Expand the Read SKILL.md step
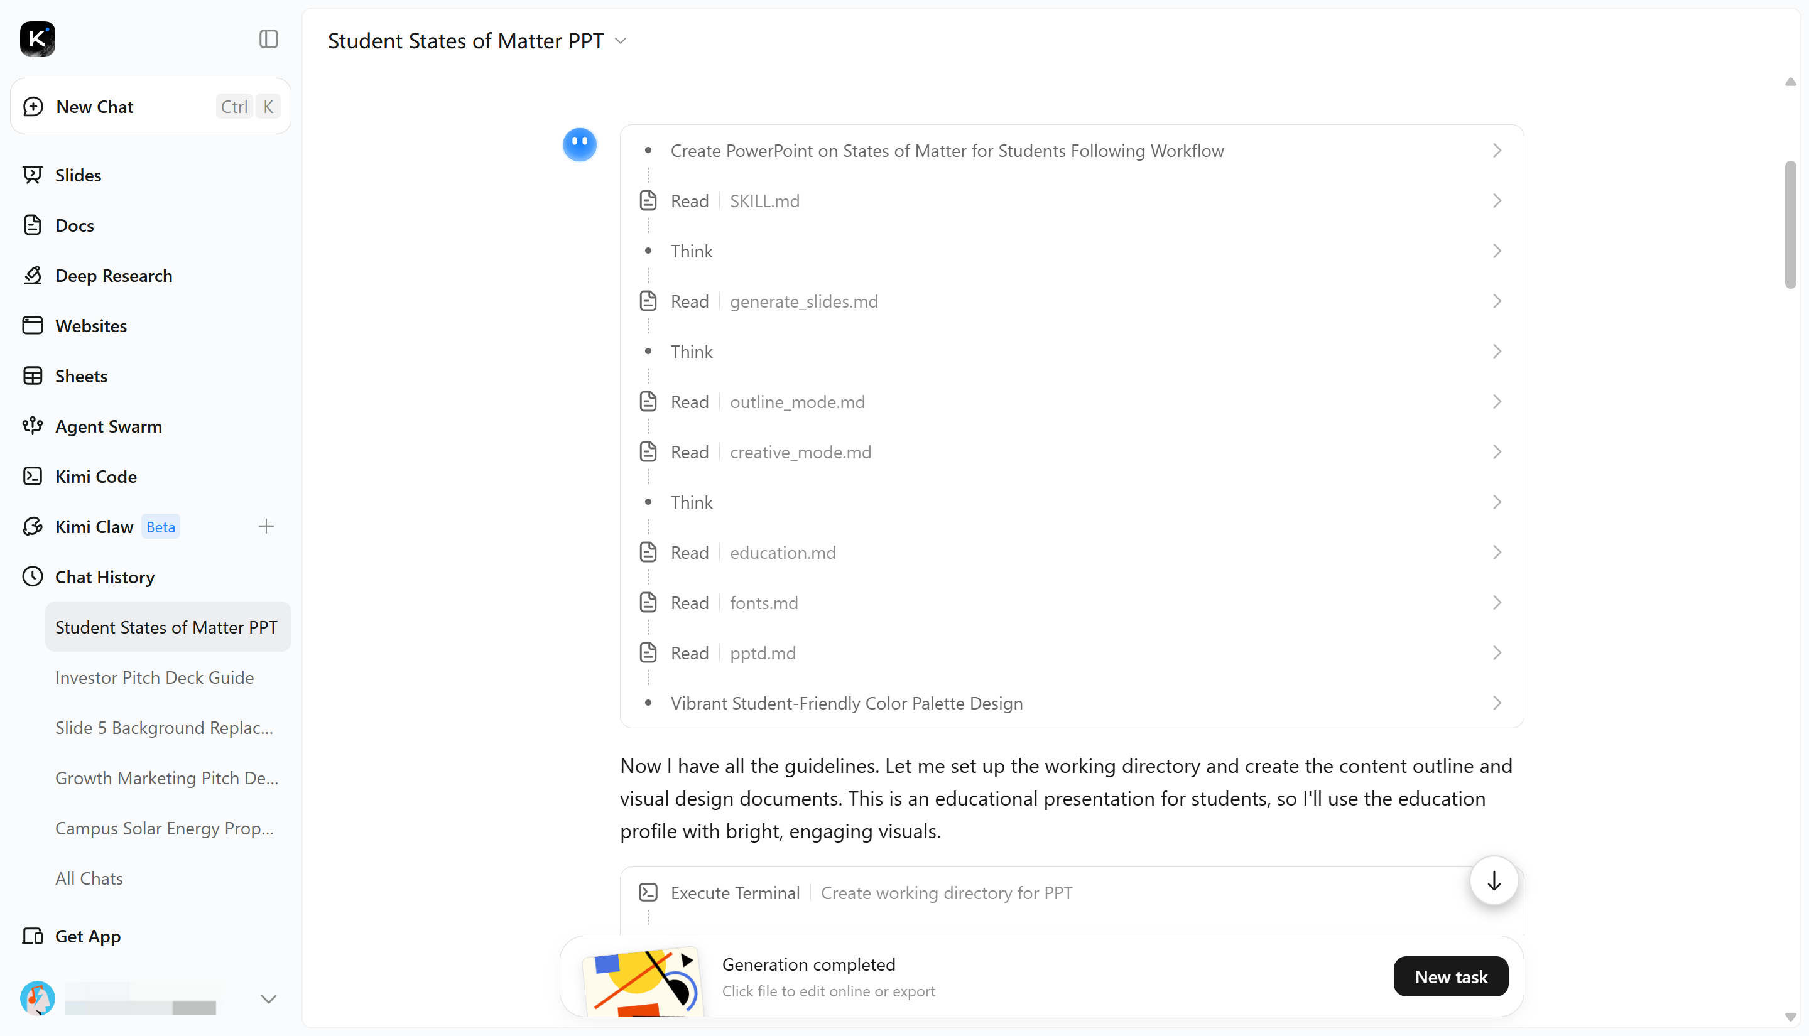The height and width of the screenshot is (1036, 1809). point(1072,202)
